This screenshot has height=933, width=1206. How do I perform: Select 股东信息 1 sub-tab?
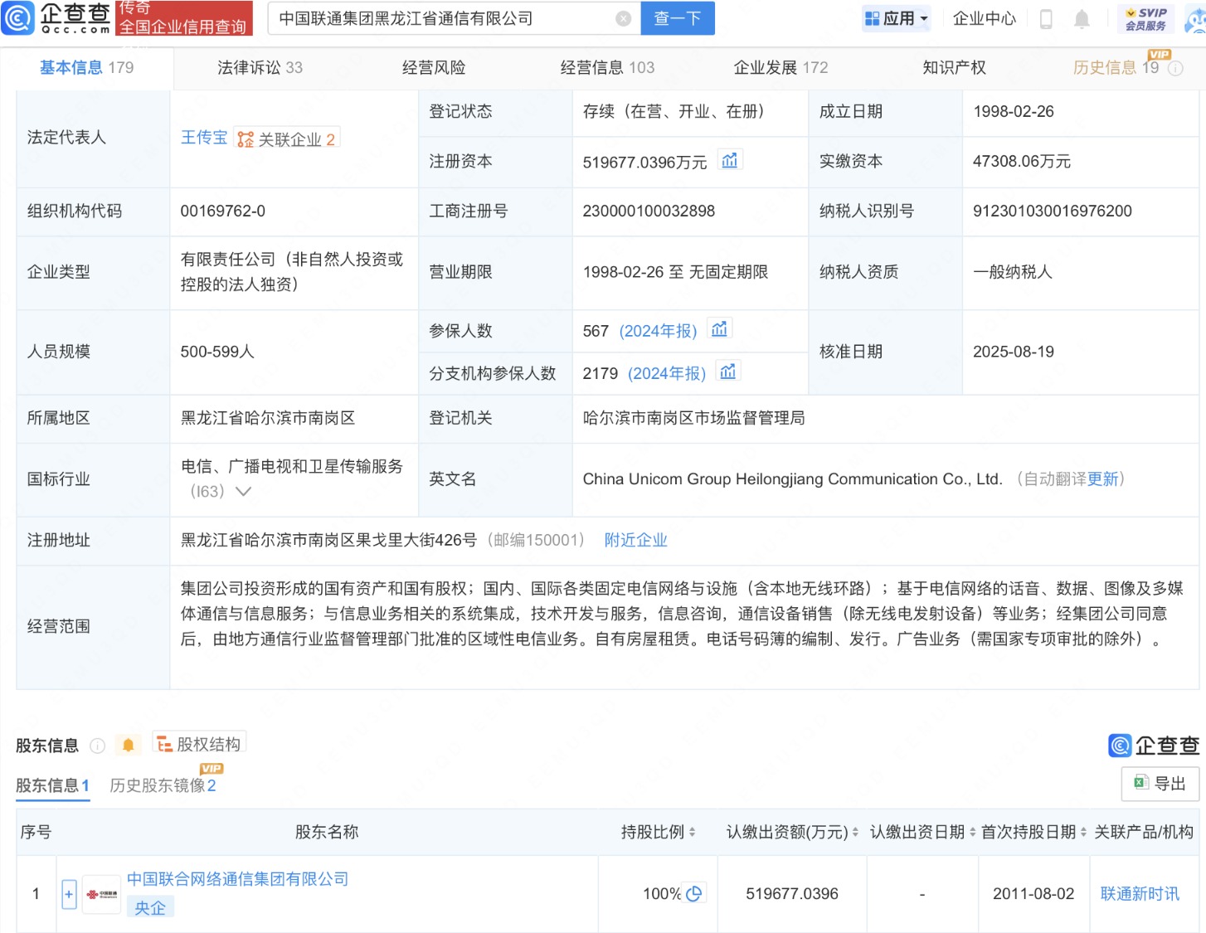[x=52, y=785]
